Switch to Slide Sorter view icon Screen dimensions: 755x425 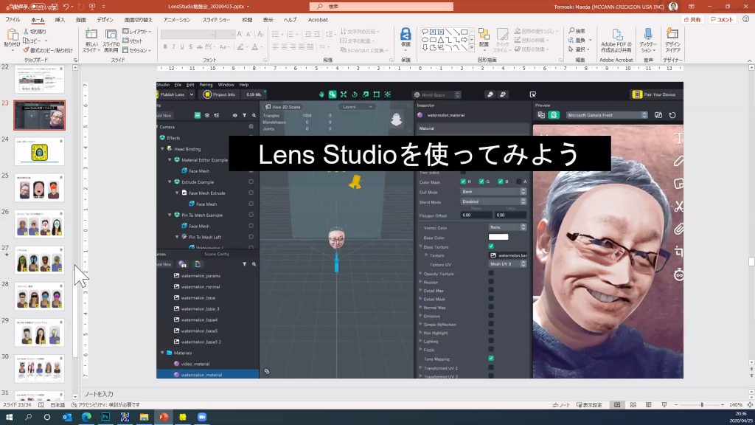(633, 405)
